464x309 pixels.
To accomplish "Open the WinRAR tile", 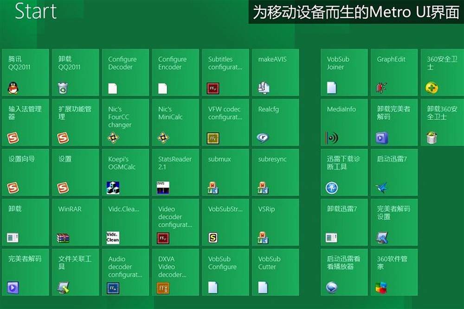I will click(76, 222).
